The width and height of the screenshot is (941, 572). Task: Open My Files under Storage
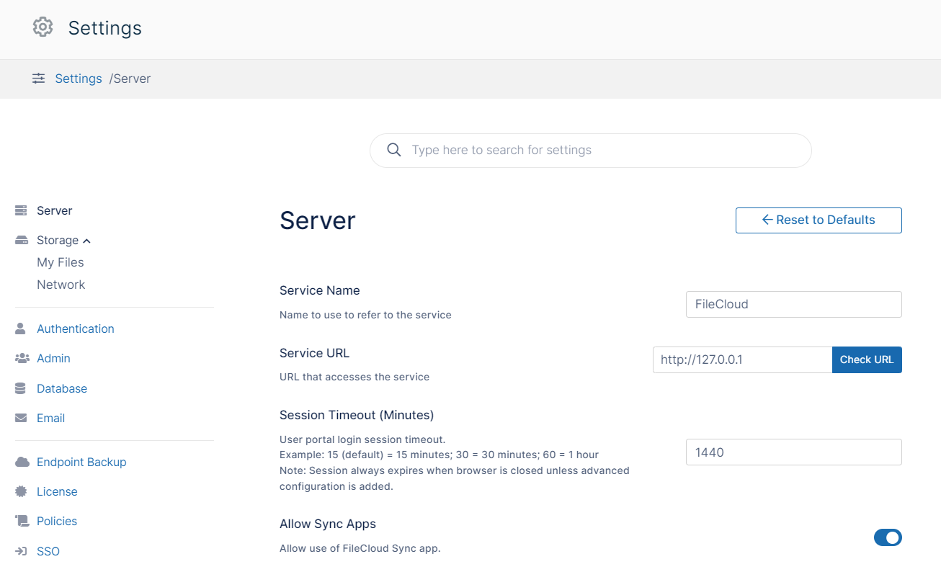(61, 262)
